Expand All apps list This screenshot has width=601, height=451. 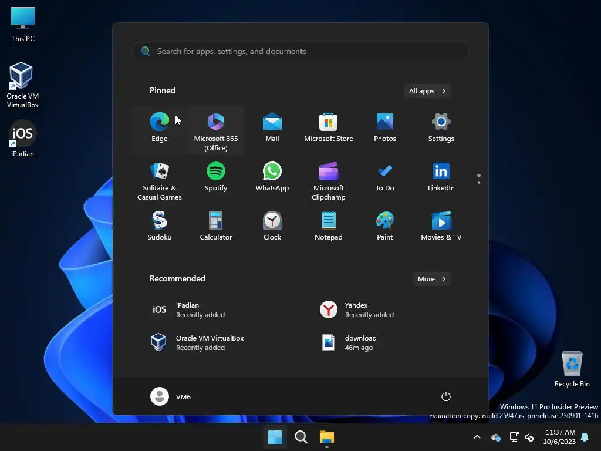427,91
